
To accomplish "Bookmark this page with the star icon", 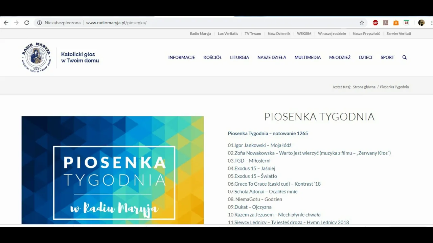I will pos(362,23).
